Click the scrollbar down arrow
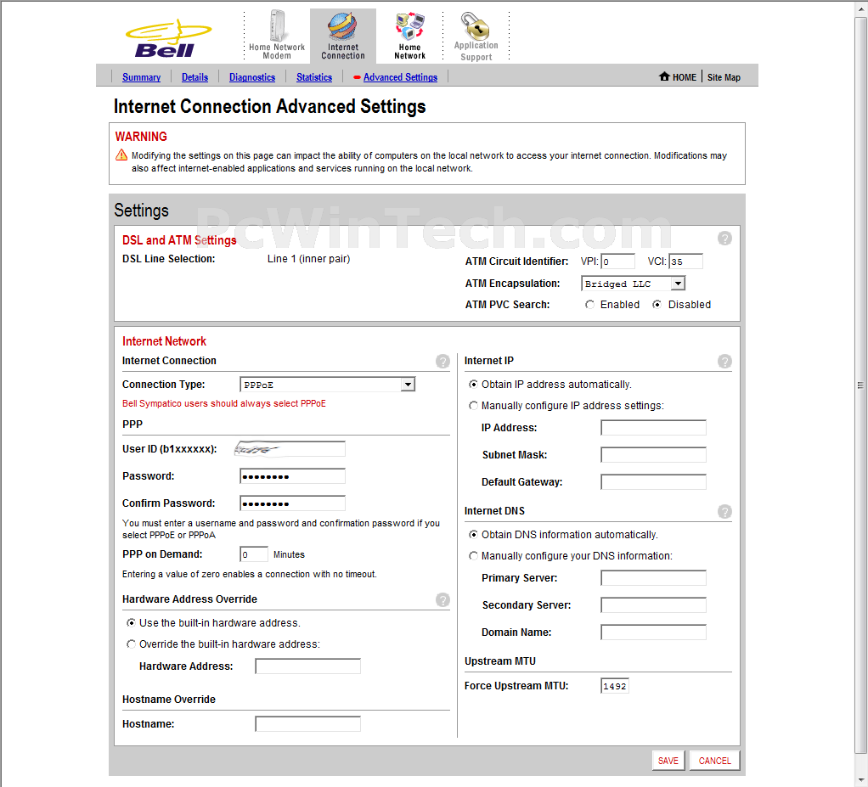The width and height of the screenshot is (868, 787). (861, 779)
